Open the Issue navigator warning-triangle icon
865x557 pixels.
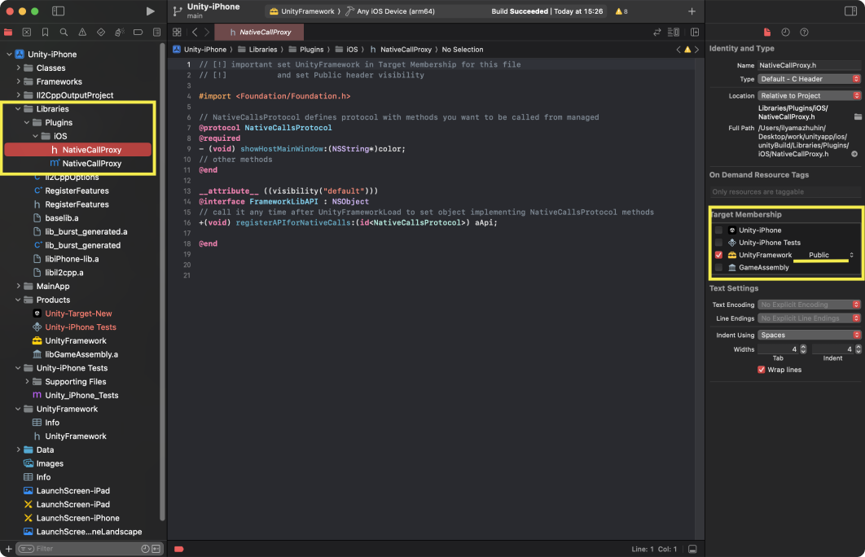[82, 33]
